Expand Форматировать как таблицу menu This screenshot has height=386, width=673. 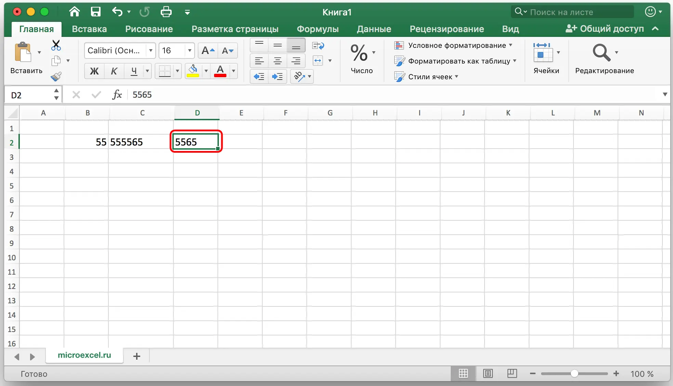pos(455,61)
